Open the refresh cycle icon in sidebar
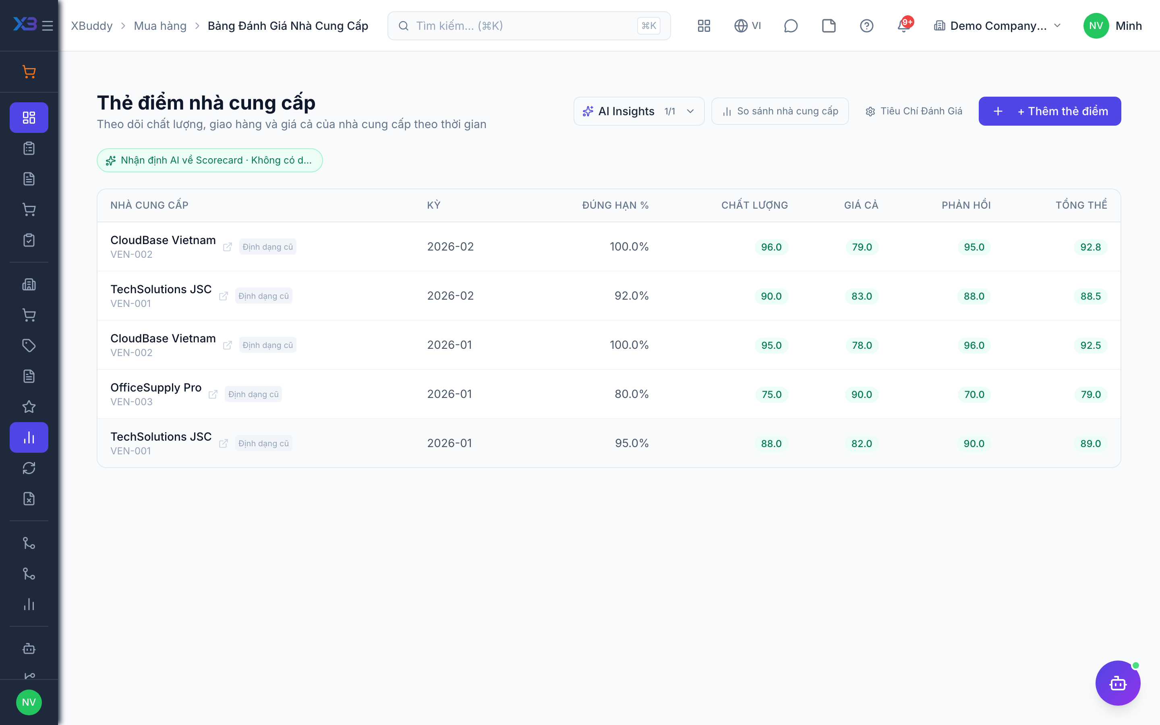The height and width of the screenshot is (725, 1160). tap(29, 468)
